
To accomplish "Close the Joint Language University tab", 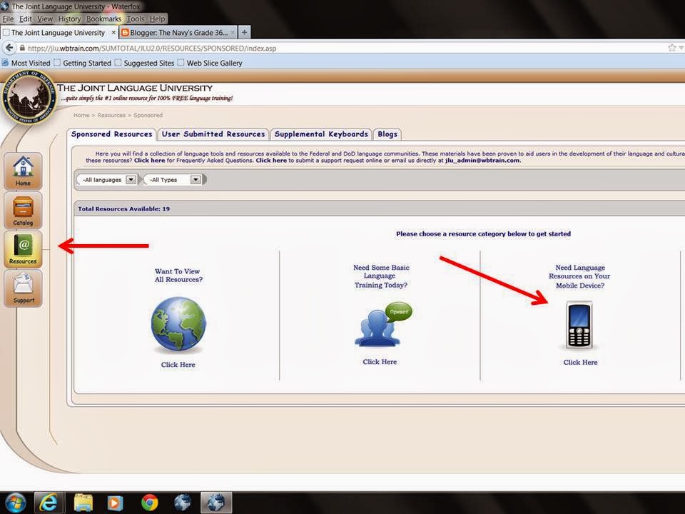I will (113, 32).
